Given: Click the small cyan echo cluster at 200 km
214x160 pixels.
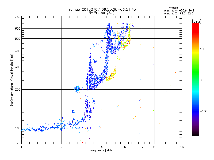Looking at the screenshot, I should point(77,89).
